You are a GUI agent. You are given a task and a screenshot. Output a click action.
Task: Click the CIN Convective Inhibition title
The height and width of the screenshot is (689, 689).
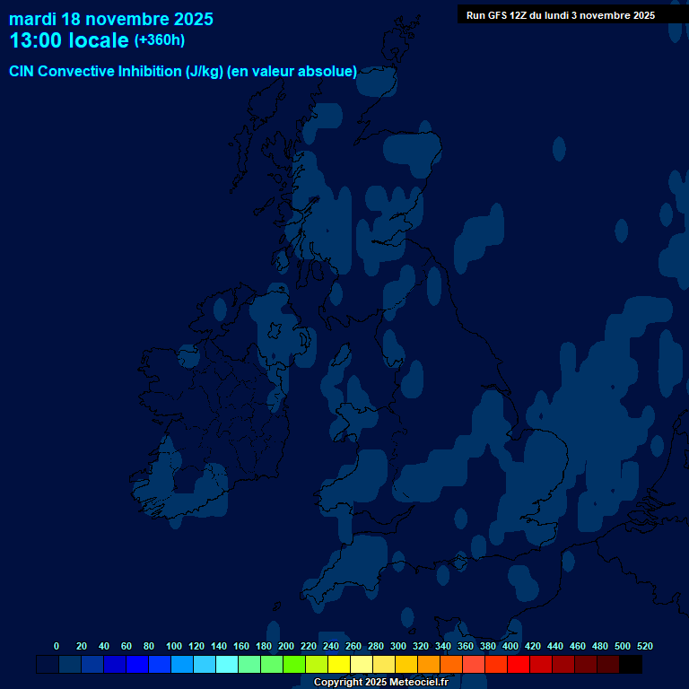tap(183, 72)
